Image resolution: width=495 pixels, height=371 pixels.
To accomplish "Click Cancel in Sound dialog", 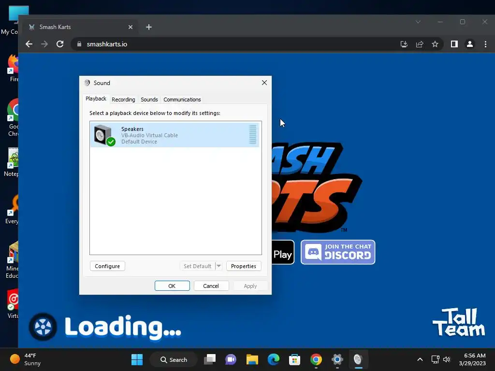I will [x=211, y=286].
